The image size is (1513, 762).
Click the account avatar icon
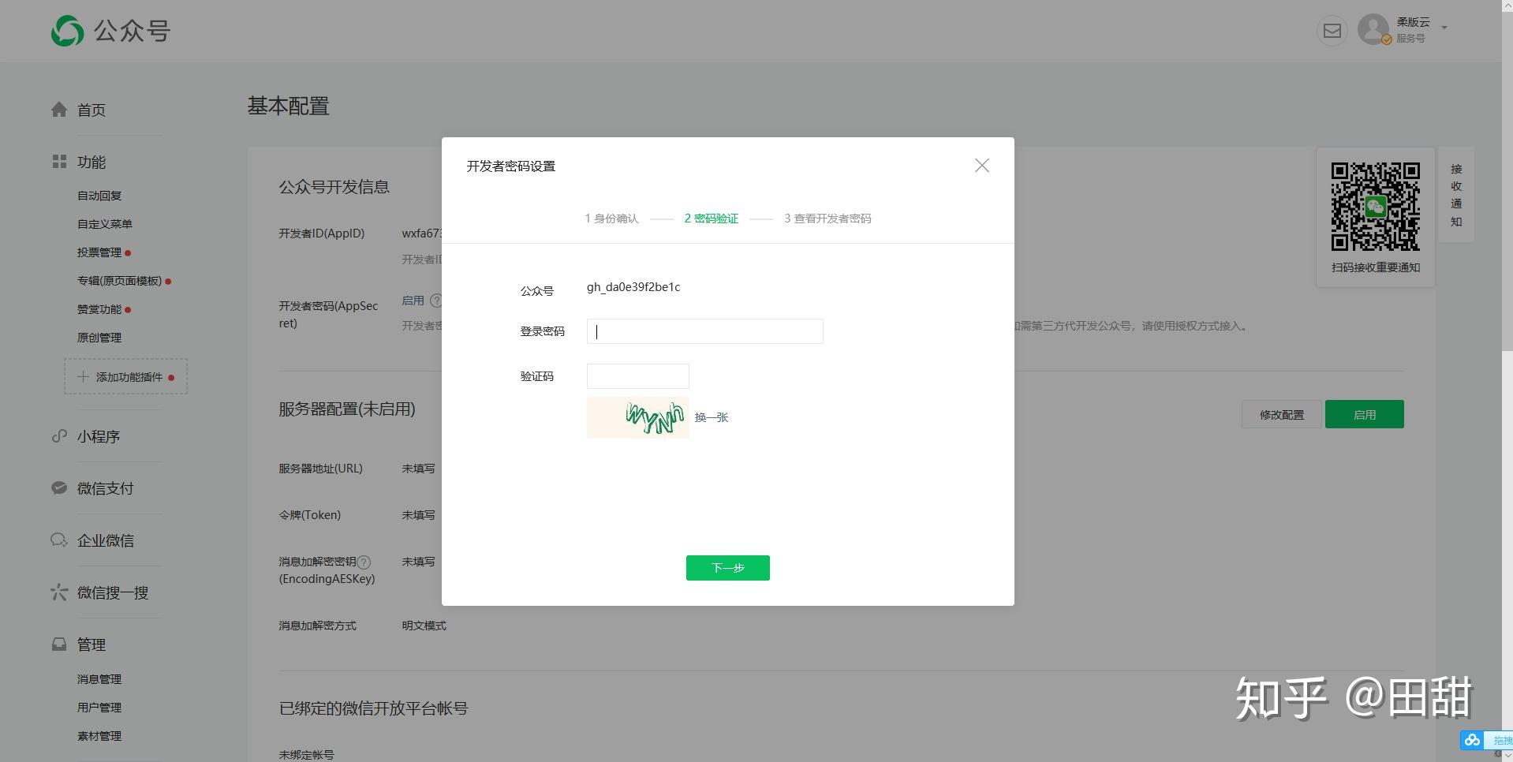click(1373, 29)
